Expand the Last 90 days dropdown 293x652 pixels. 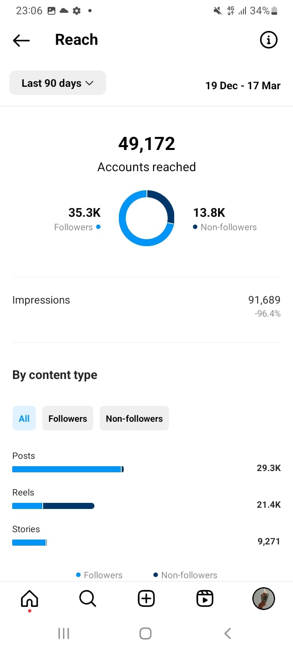point(58,83)
